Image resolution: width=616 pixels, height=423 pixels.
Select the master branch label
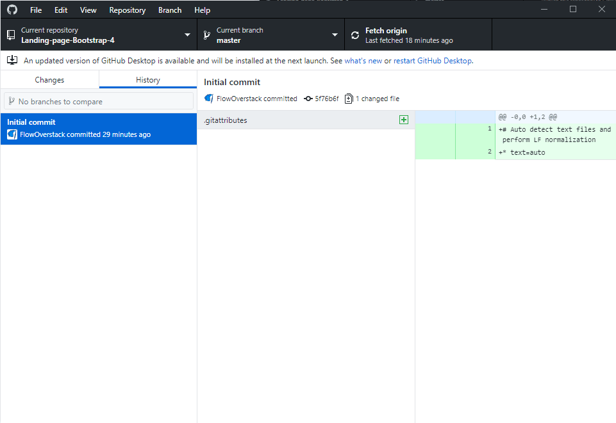coord(228,40)
